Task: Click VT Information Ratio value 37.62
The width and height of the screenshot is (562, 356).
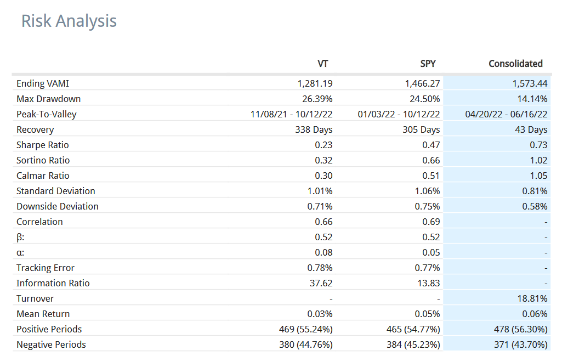Action: [x=321, y=284]
